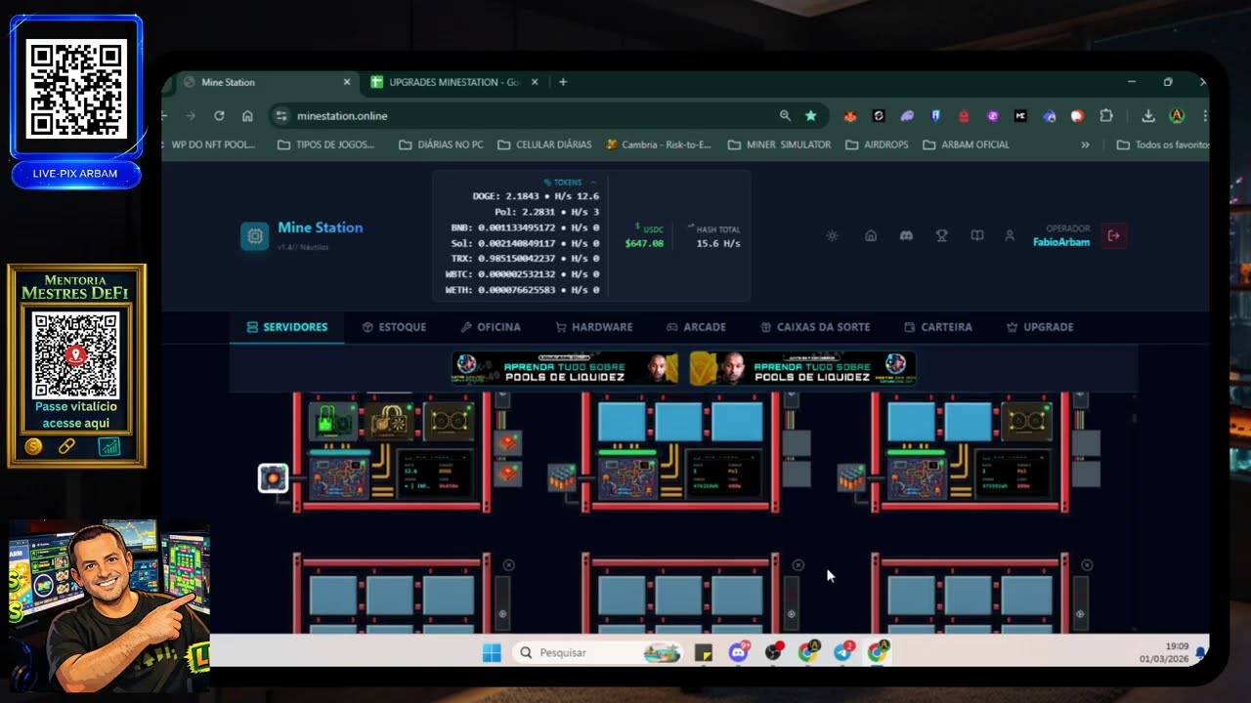Open ARBAM OFICIAL bookmark folder

(x=966, y=145)
